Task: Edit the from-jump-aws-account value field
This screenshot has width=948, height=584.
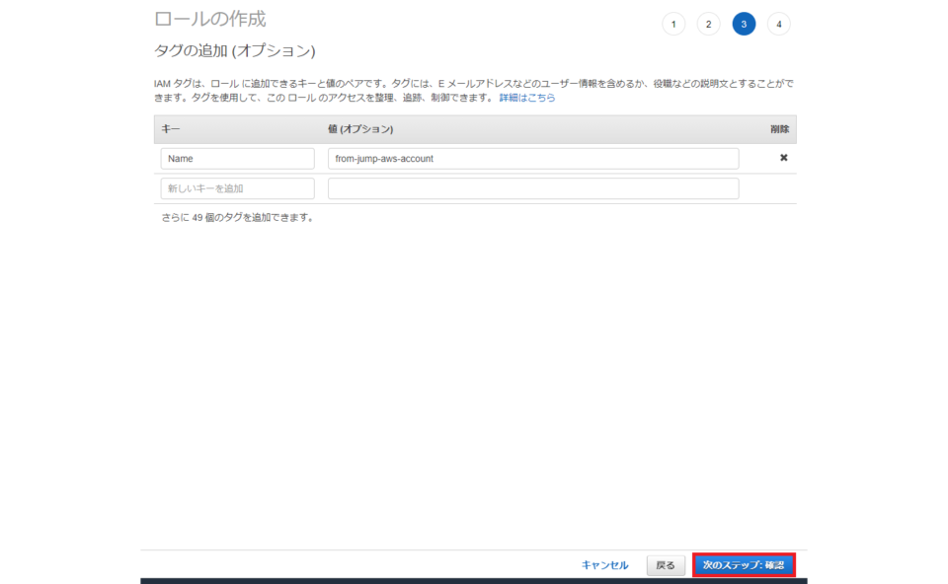Action: coord(533,158)
